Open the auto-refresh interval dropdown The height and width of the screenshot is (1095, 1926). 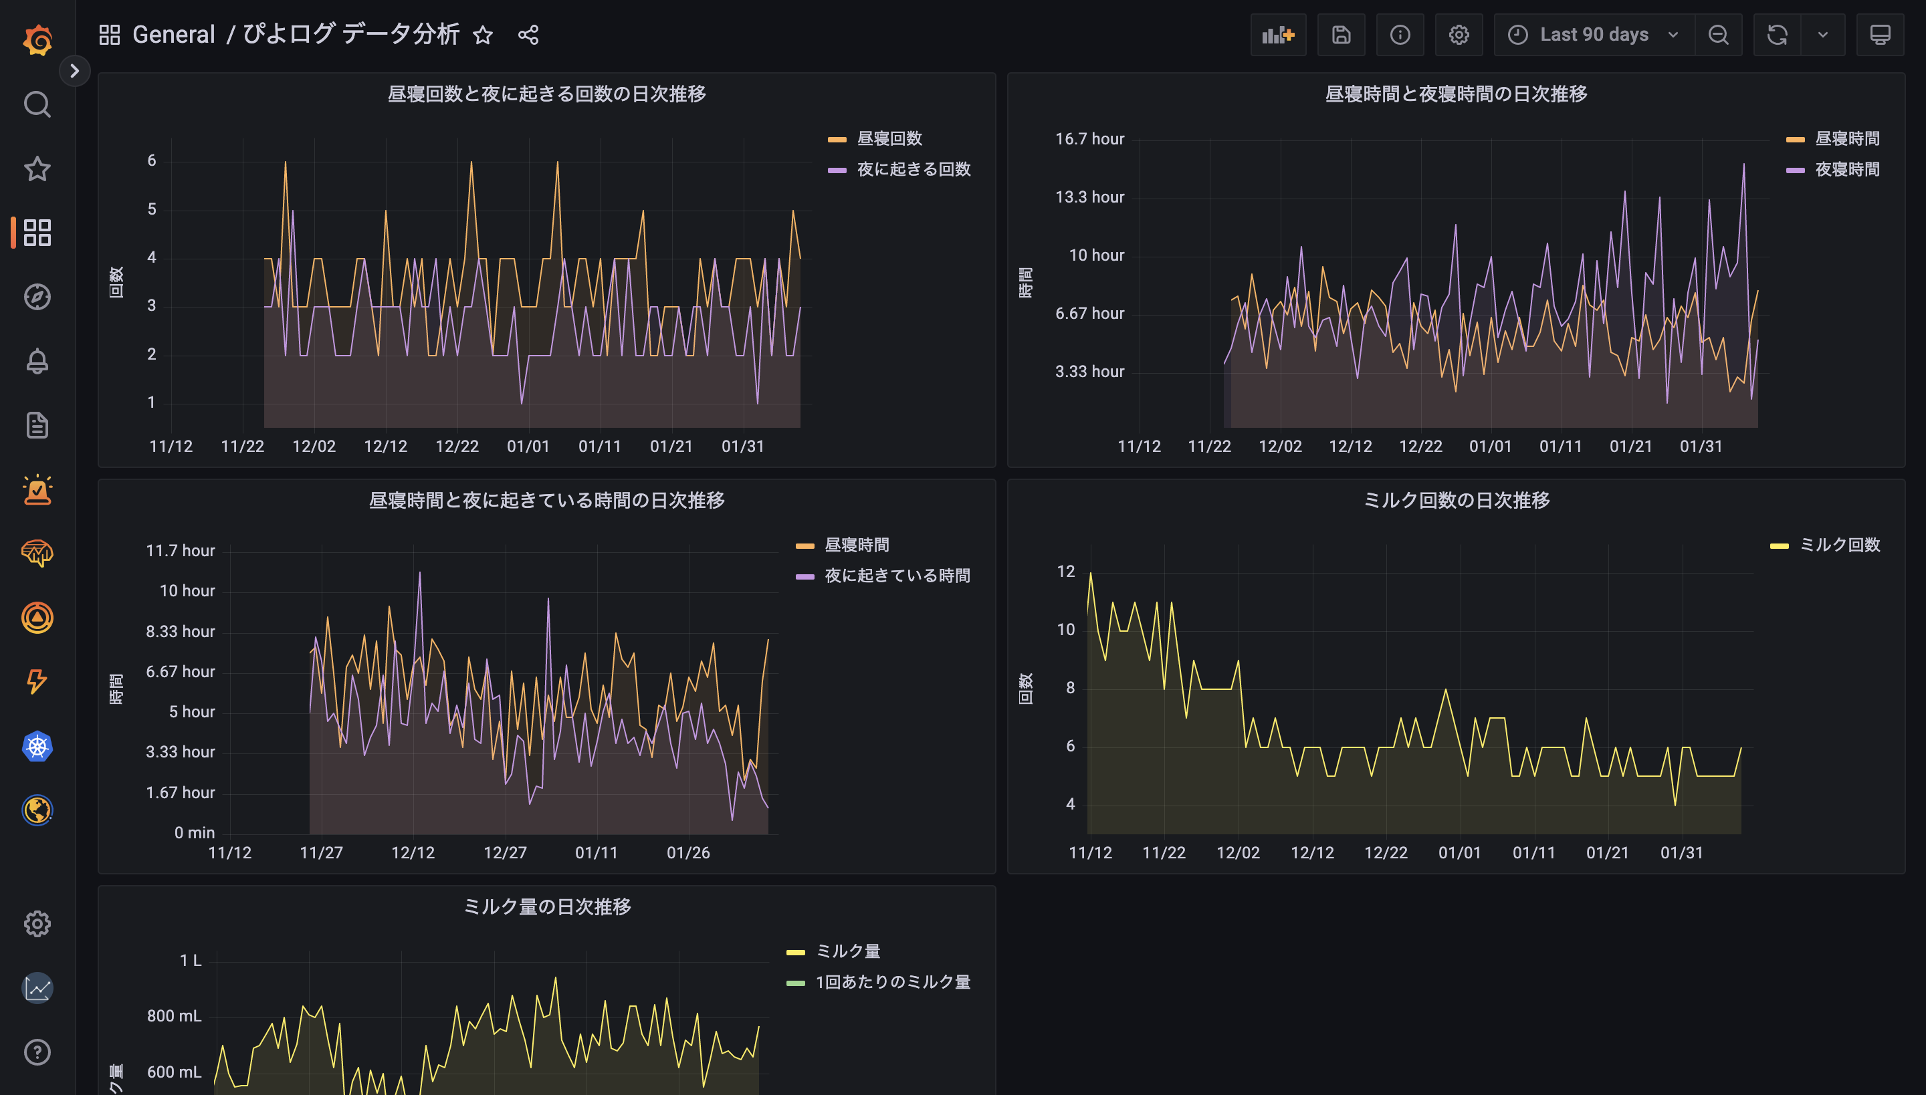(x=1822, y=35)
